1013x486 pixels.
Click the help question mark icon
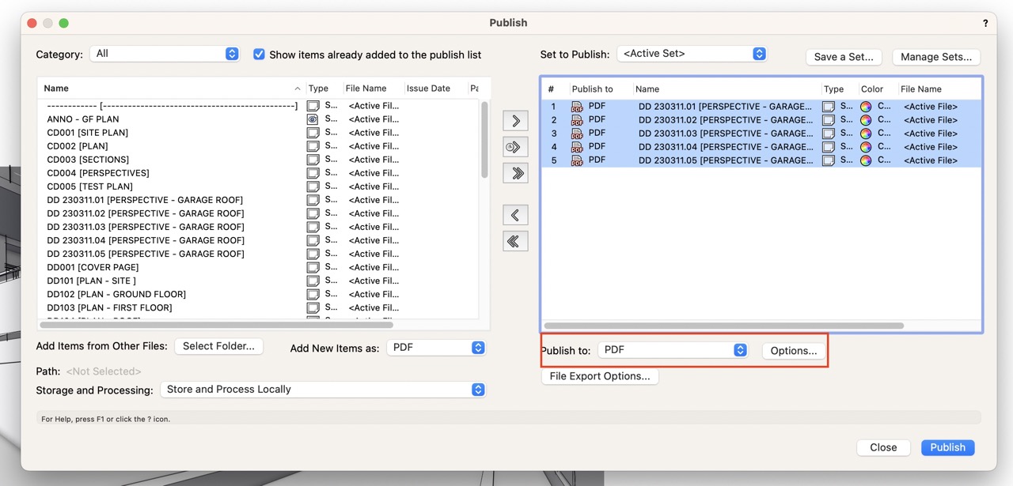pyautogui.click(x=985, y=24)
